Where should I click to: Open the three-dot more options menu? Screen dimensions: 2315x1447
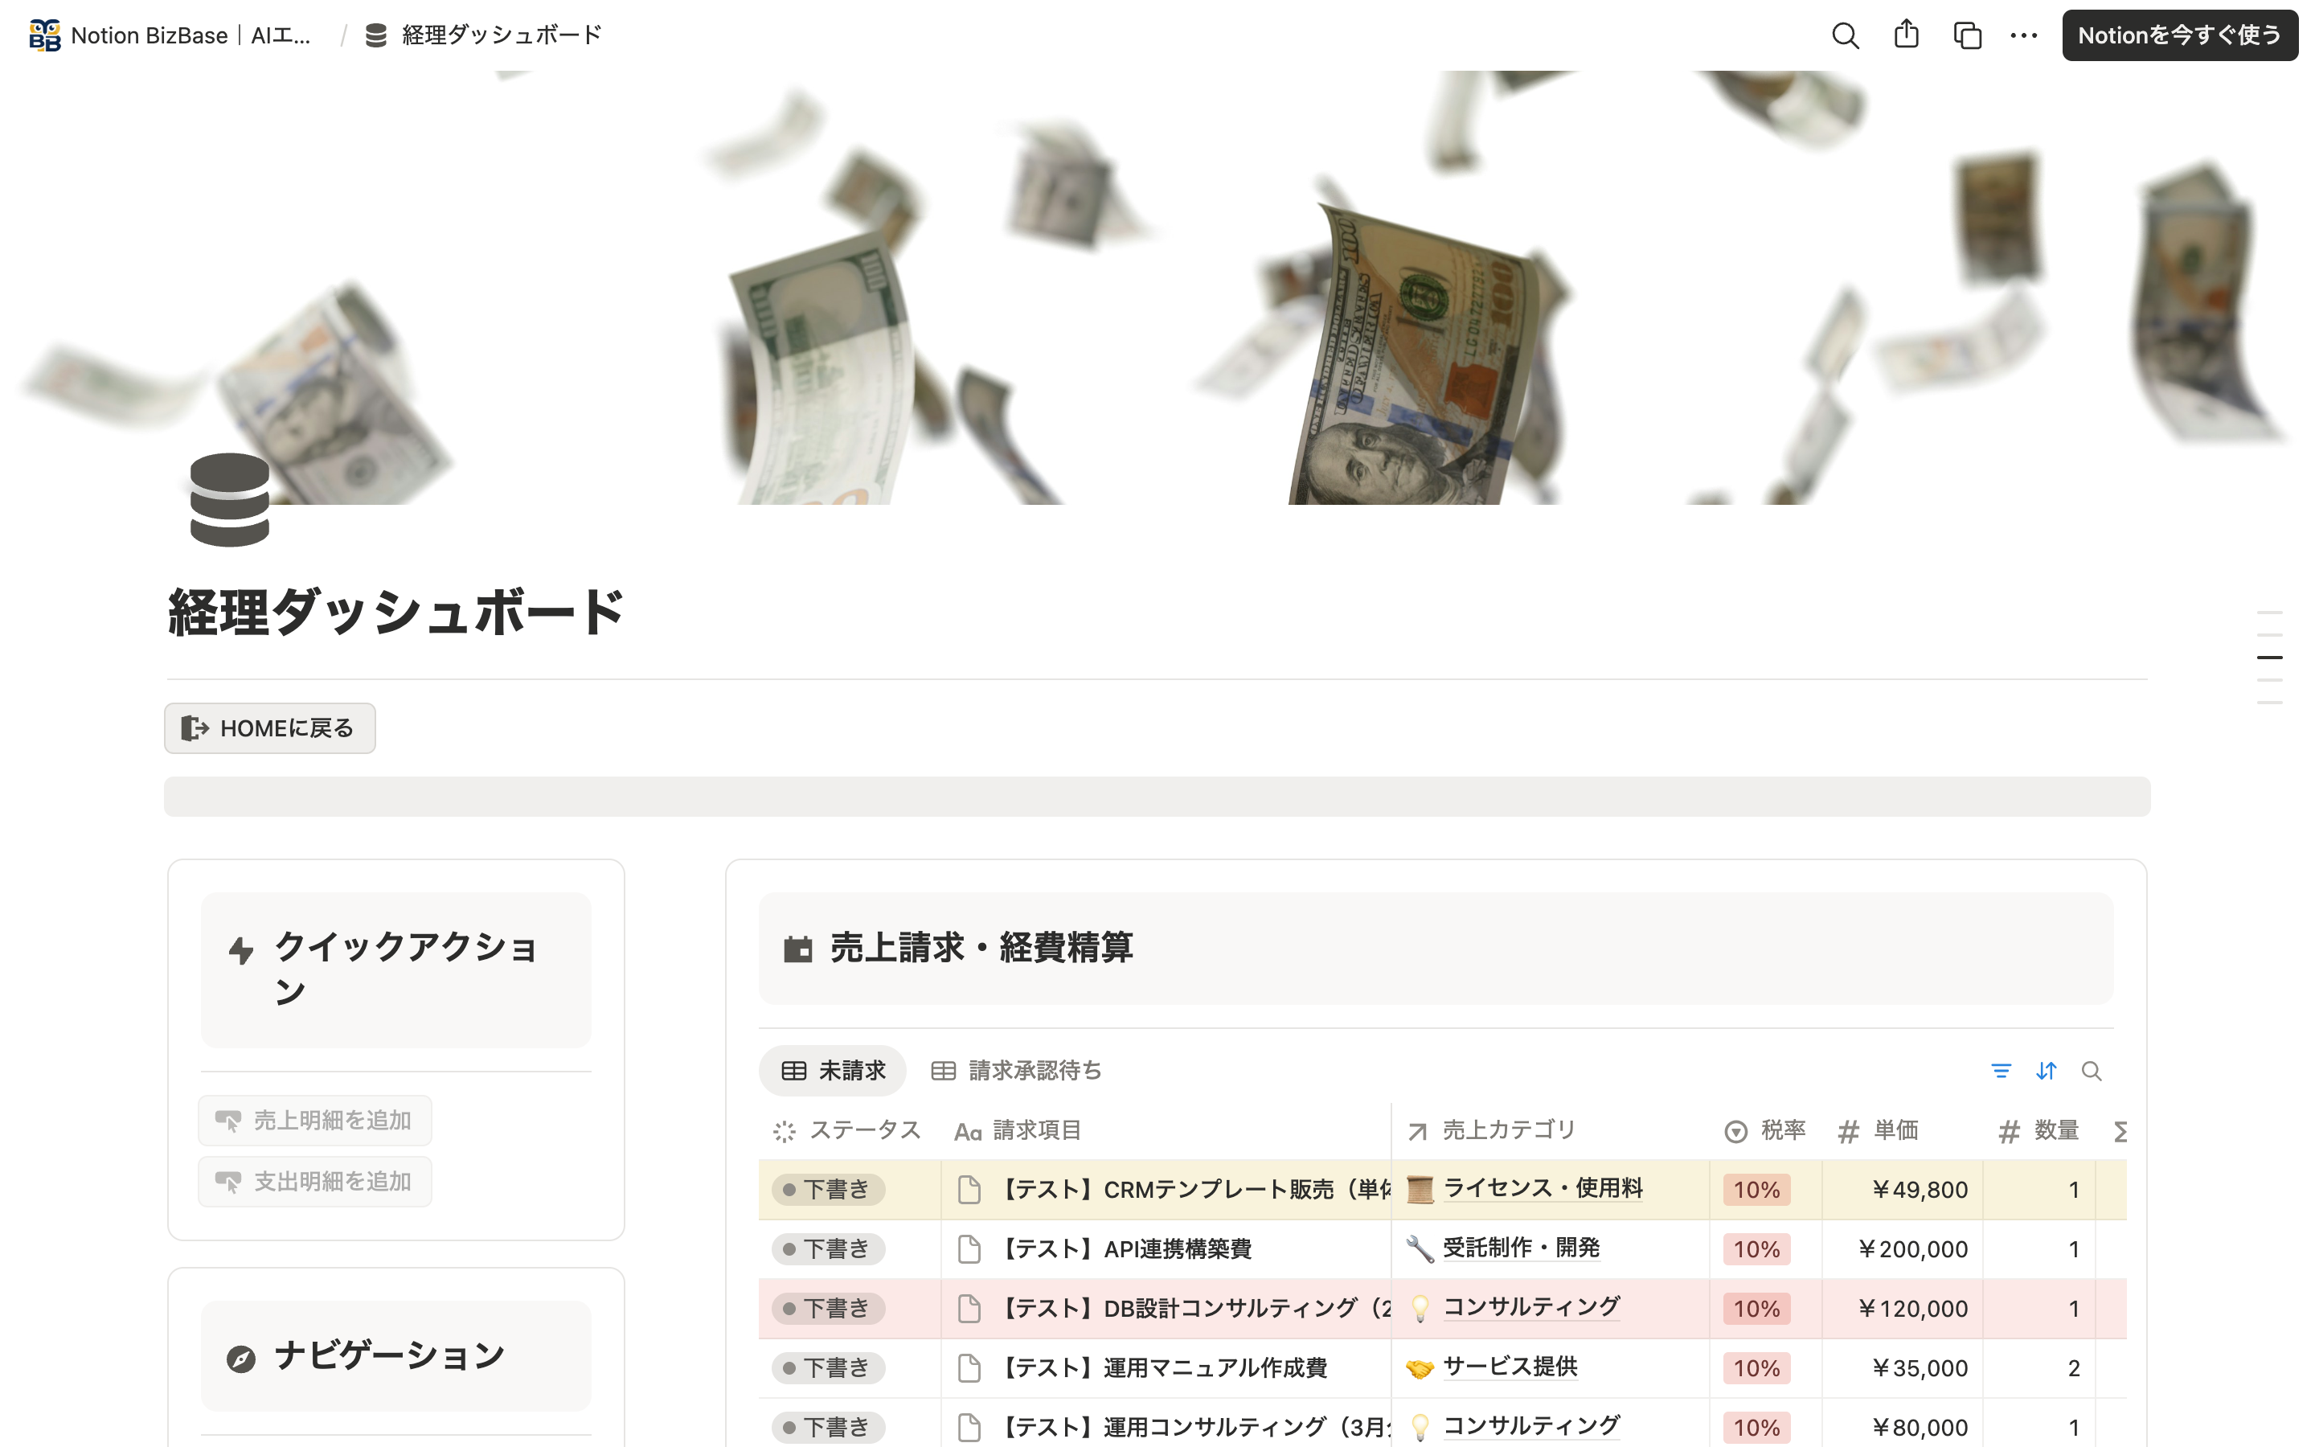(2024, 35)
